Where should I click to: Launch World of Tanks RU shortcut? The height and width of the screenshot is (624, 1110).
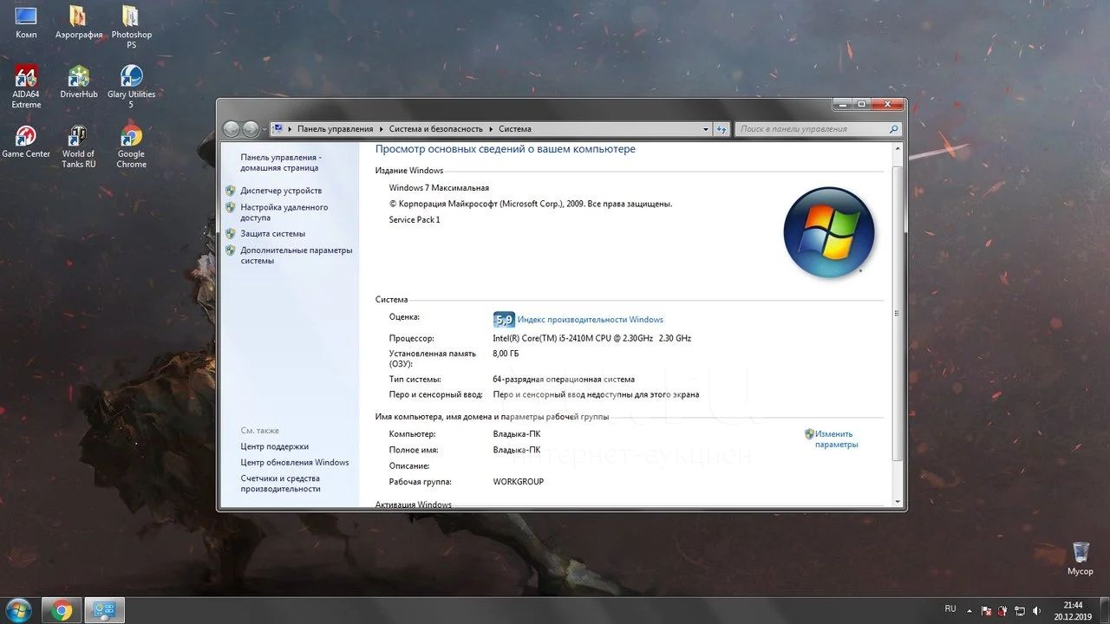tap(79, 146)
